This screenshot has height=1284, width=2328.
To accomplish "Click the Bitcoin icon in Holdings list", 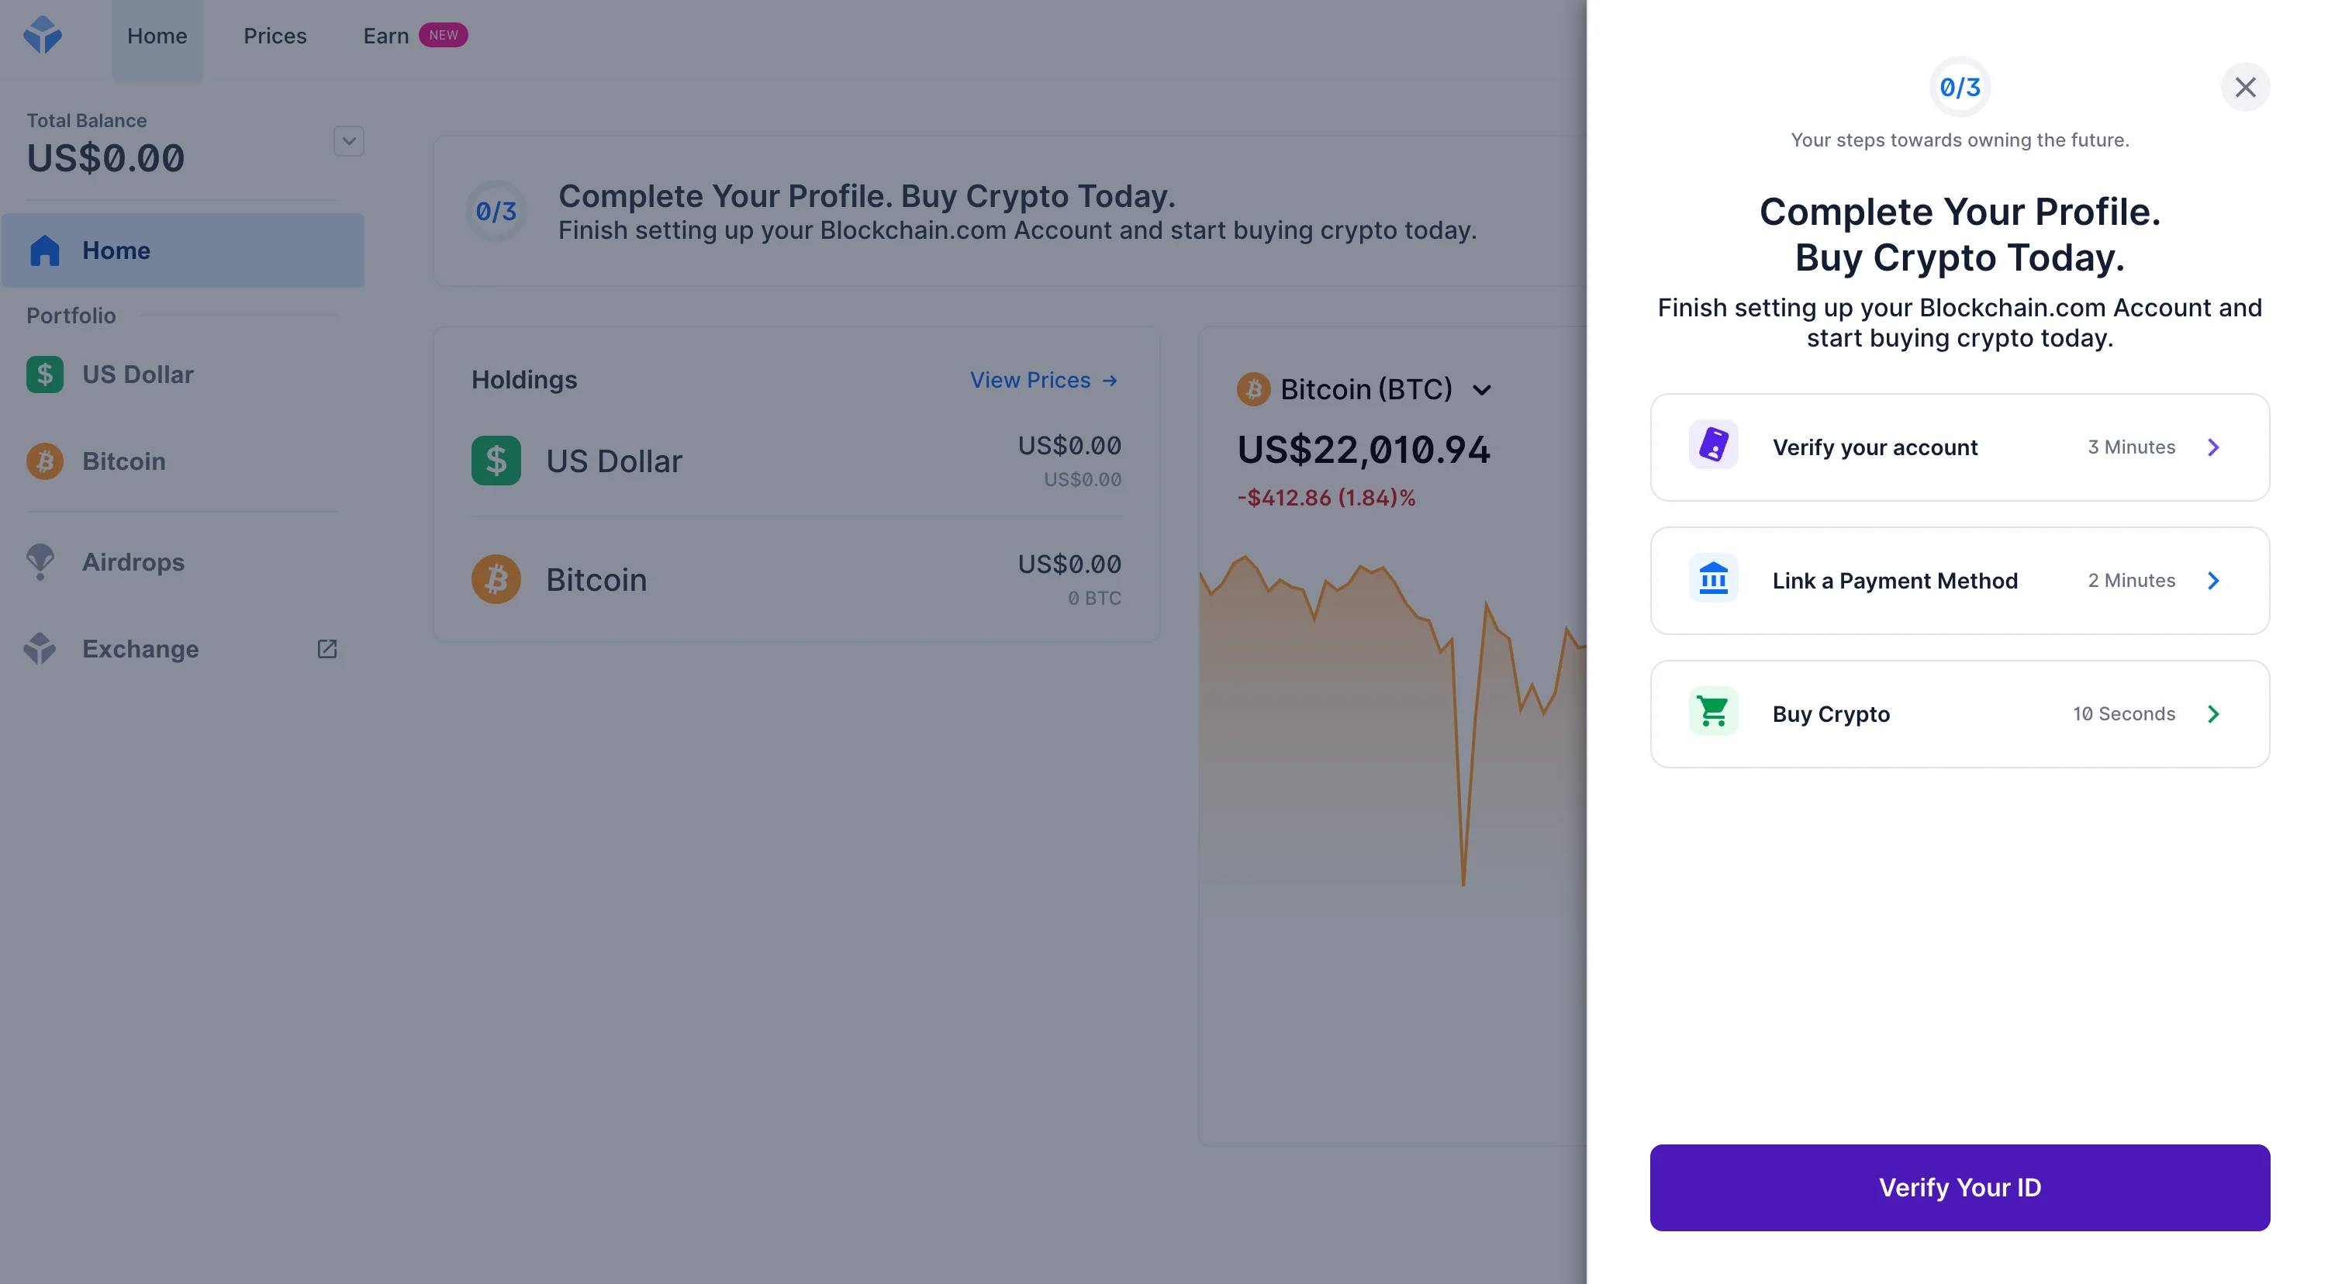I will click(496, 579).
